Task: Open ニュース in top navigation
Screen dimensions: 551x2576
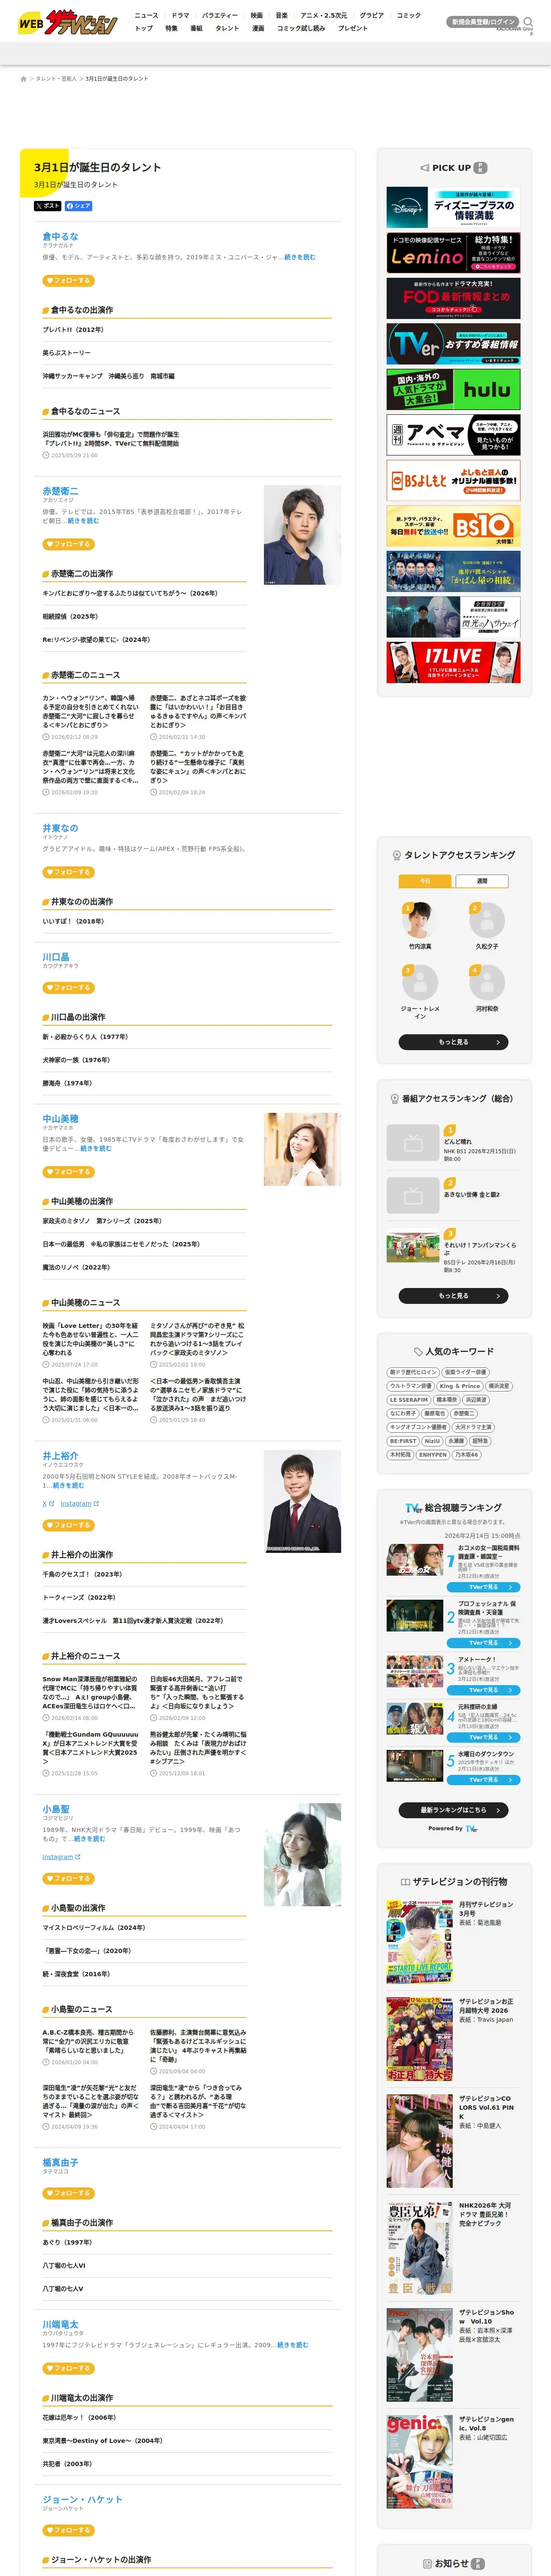Action: click(x=146, y=16)
